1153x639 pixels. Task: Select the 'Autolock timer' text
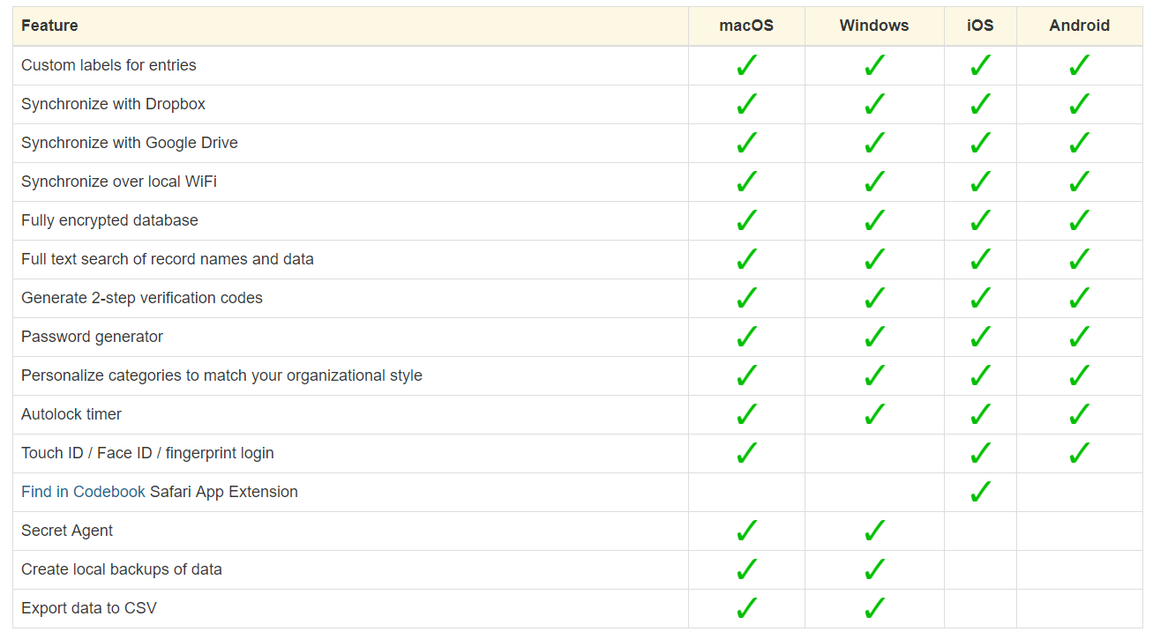click(x=71, y=414)
